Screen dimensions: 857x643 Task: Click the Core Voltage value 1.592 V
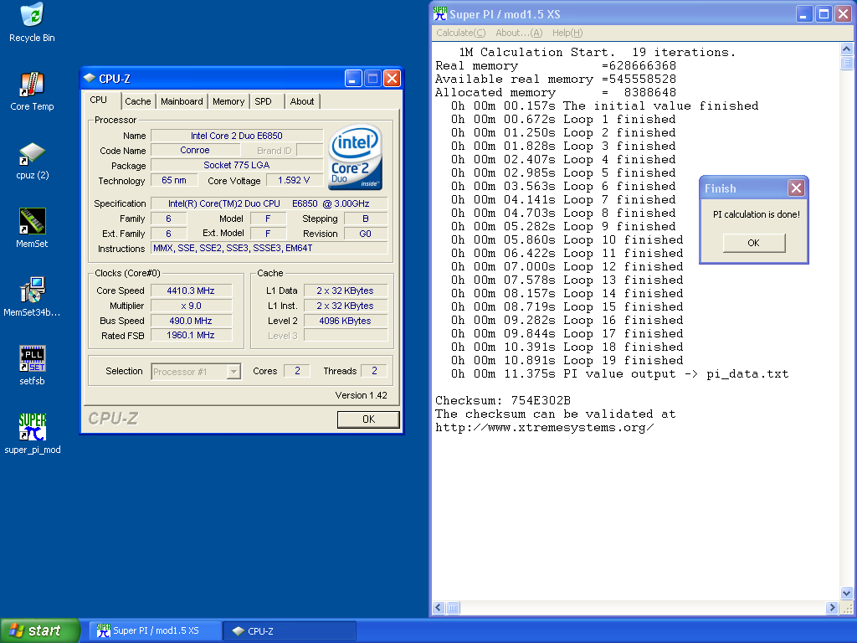[294, 181]
